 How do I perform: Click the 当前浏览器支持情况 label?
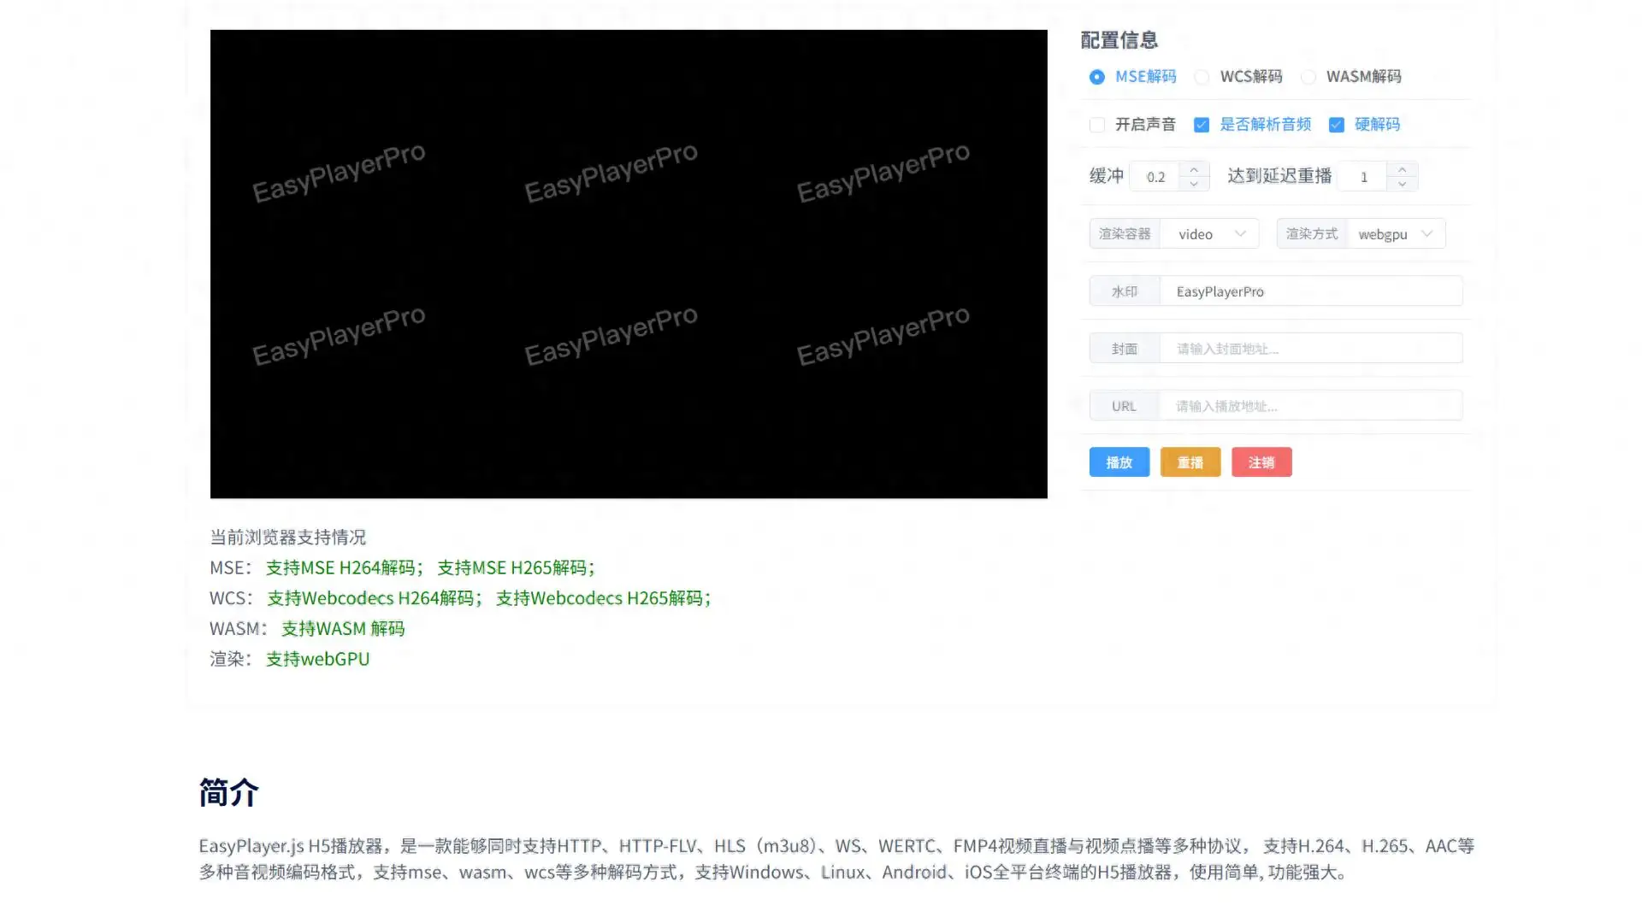pos(288,538)
